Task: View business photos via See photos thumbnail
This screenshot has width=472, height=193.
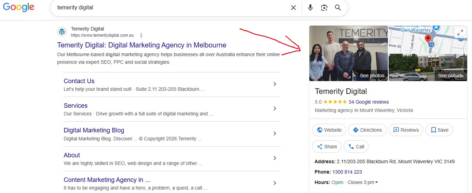Action: coord(348,53)
